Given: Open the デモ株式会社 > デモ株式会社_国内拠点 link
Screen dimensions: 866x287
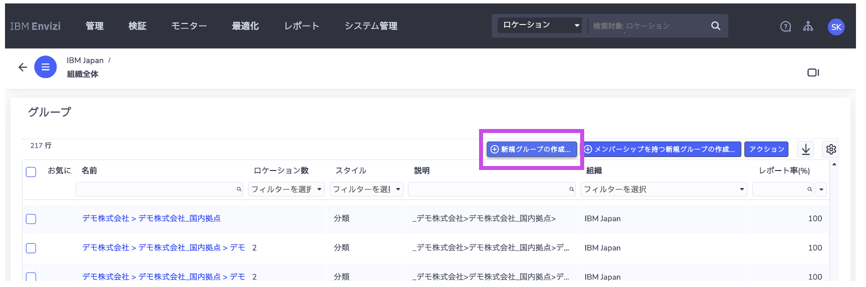Looking at the screenshot, I should coord(151,218).
